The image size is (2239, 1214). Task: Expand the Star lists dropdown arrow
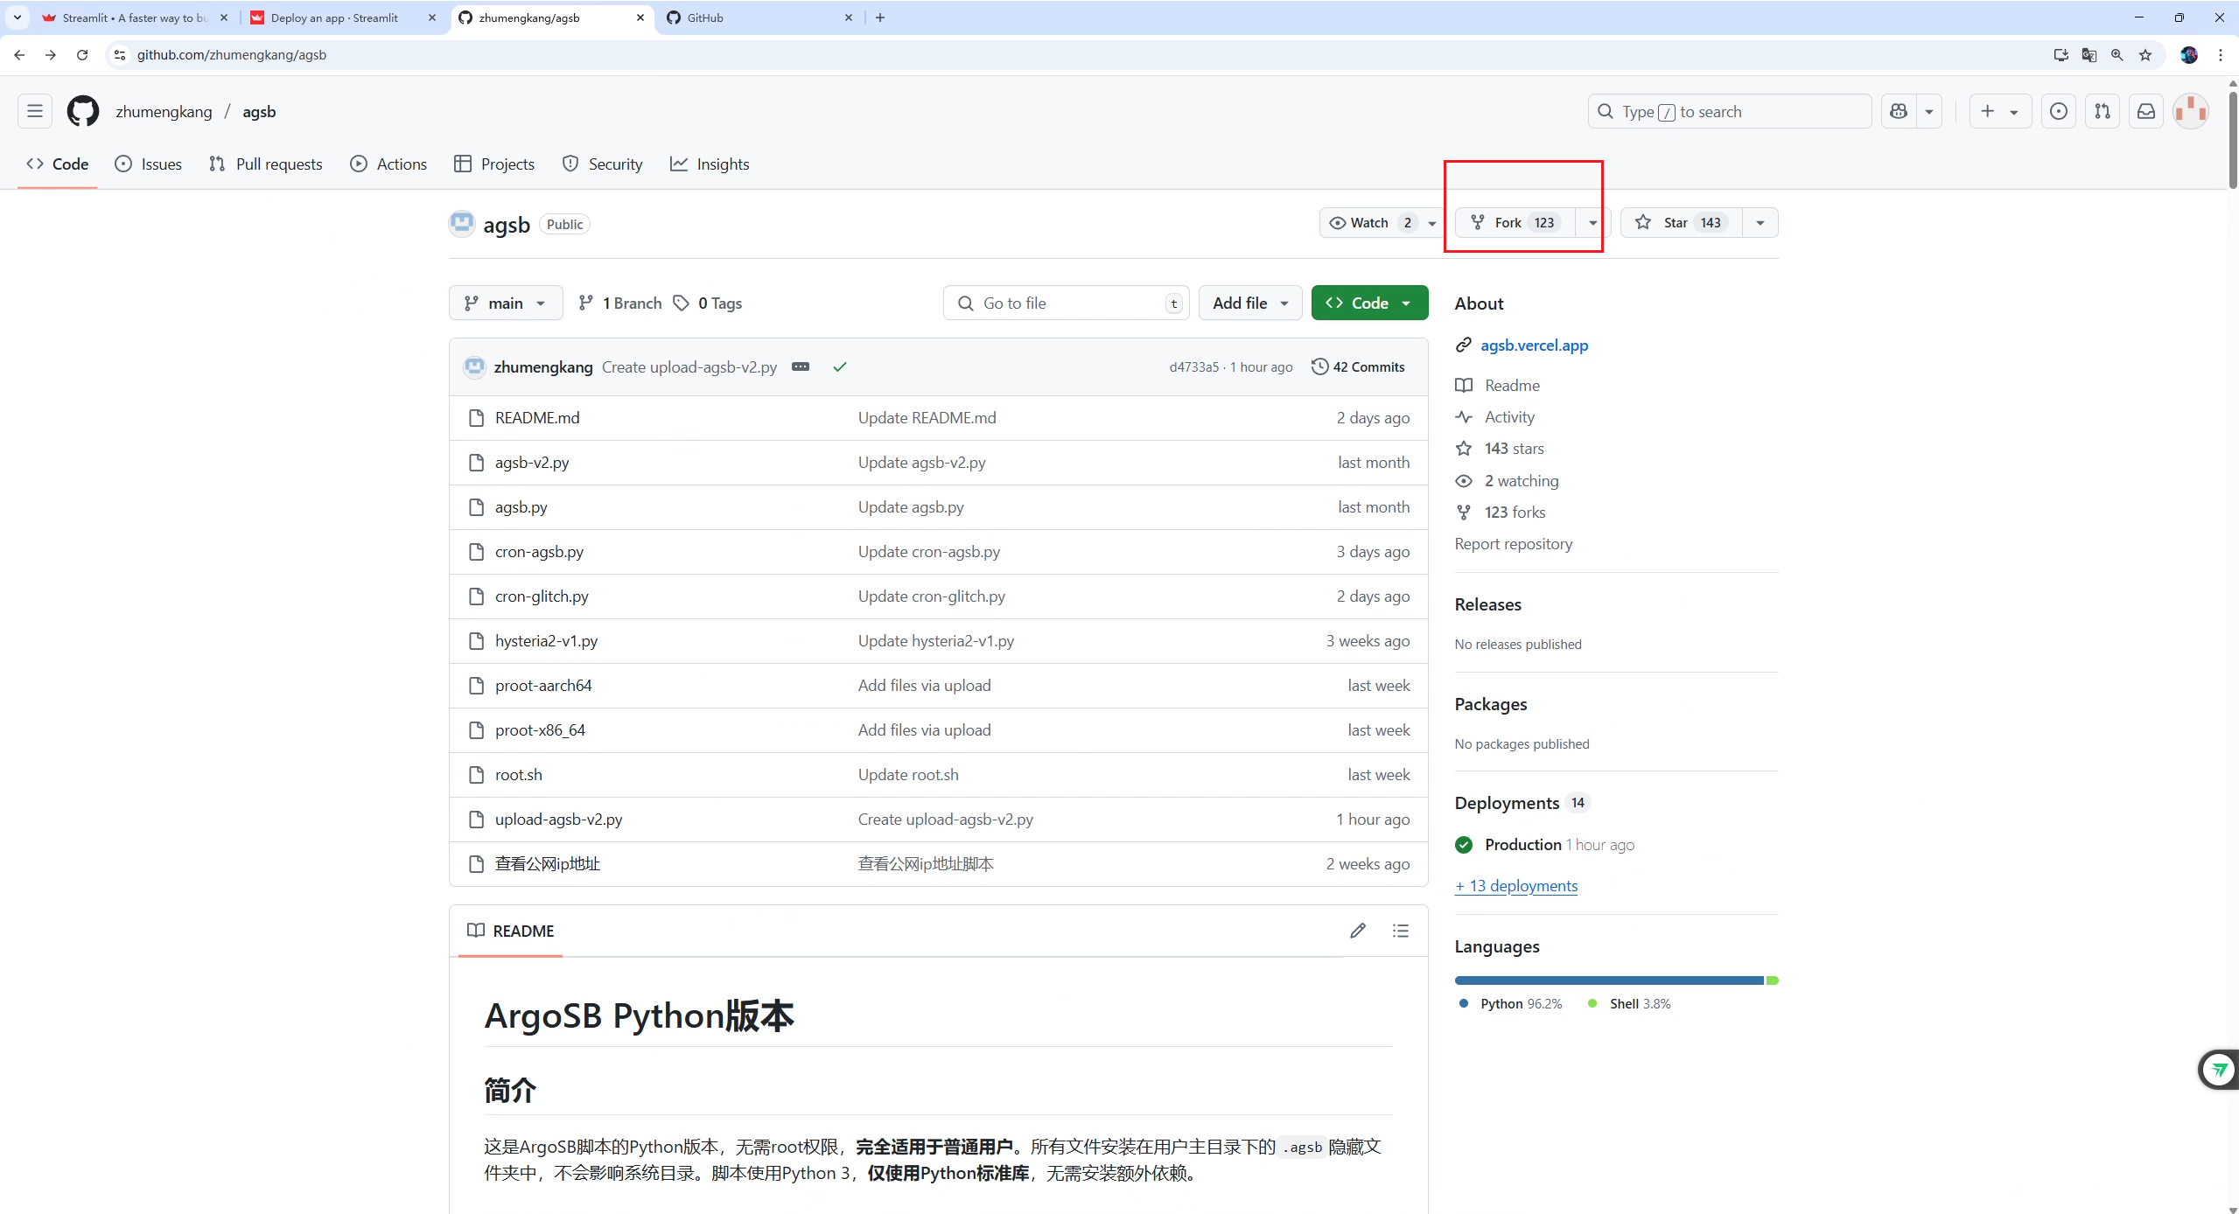pos(1760,222)
